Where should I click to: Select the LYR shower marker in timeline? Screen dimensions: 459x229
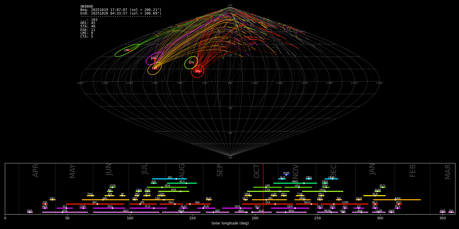coord(45,204)
